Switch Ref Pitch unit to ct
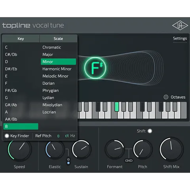This screenshot has height=190, width=190. (x=67, y=136)
